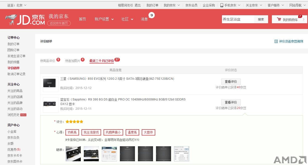Open the second review photo thumbnail
The width and height of the screenshot is (308, 165).
click(x=91, y=154)
